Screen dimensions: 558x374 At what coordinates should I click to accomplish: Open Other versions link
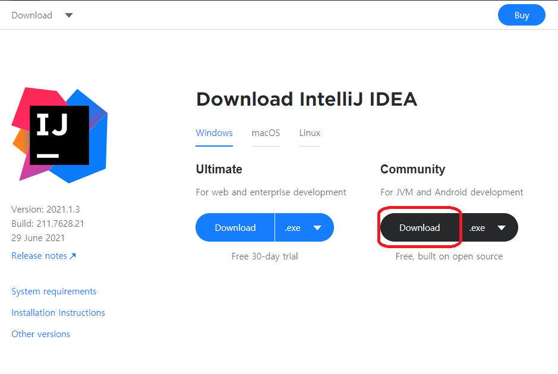(x=40, y=334)
